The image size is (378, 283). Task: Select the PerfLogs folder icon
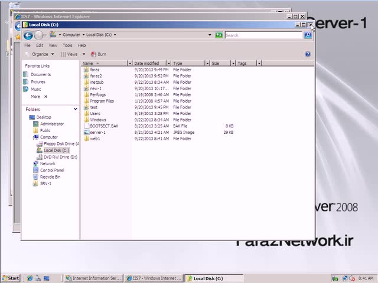pyautogui.click(x=86, y=95)
